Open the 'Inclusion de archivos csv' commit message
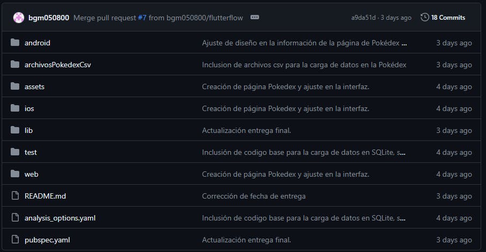 point(304,65)
